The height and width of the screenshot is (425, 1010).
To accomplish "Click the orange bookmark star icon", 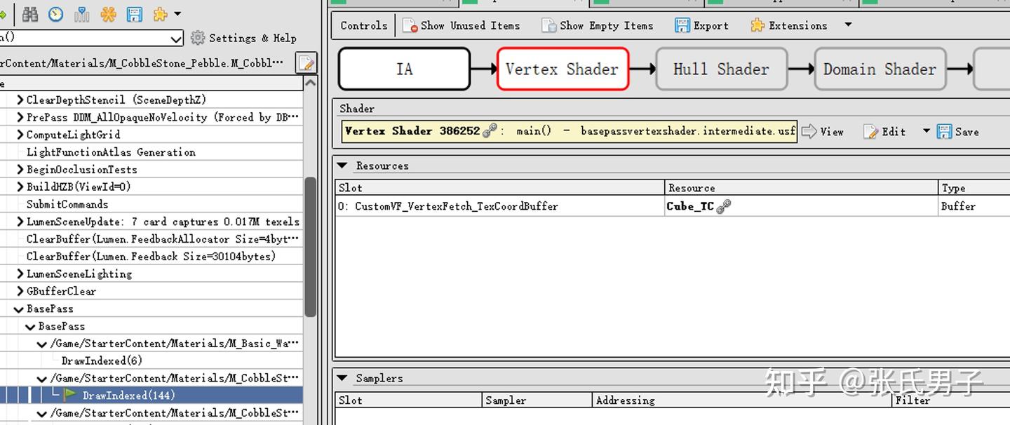I will click(x=109, y=14).
